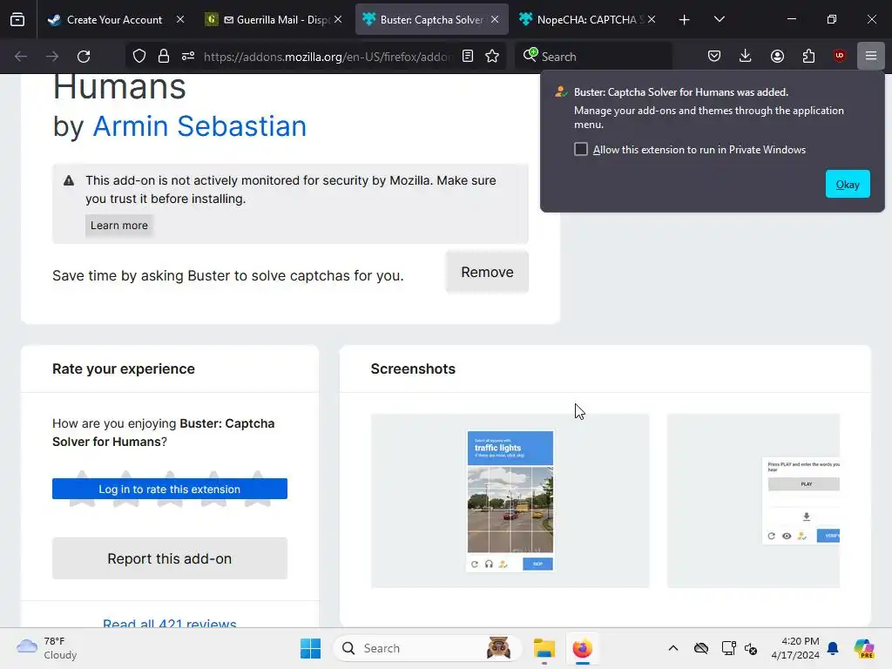The height and width of the screenshot is (669, 892).
Task: Open uBlock Origin toolbar icon
Action: pyautogui.click(x=839, y=57)
